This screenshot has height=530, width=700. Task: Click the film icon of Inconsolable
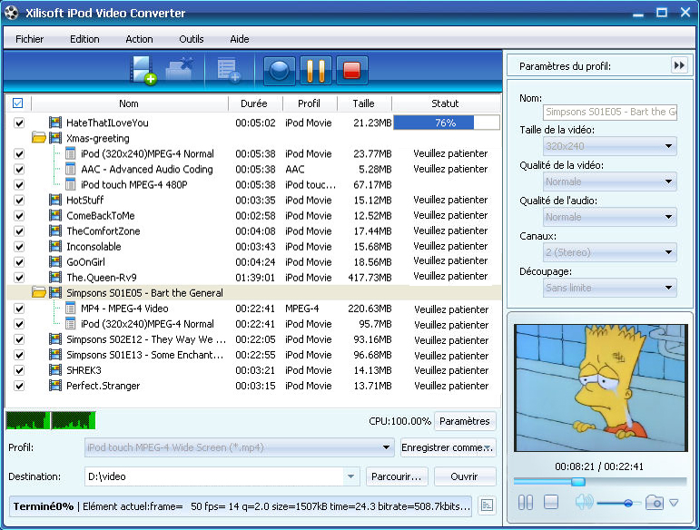pyautogui.click(x=54, y=246)
